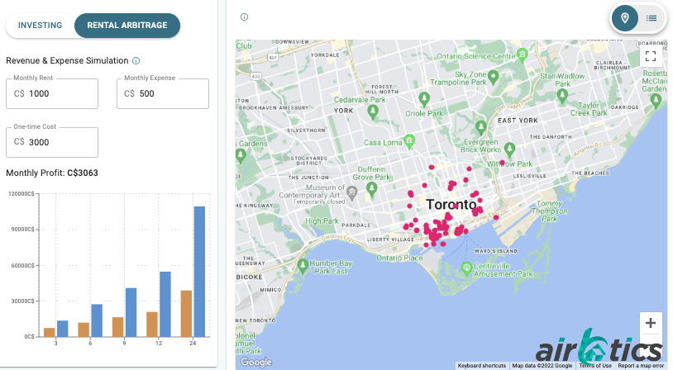Click the High Park label
673x370 pixels.
pos(322,221)
